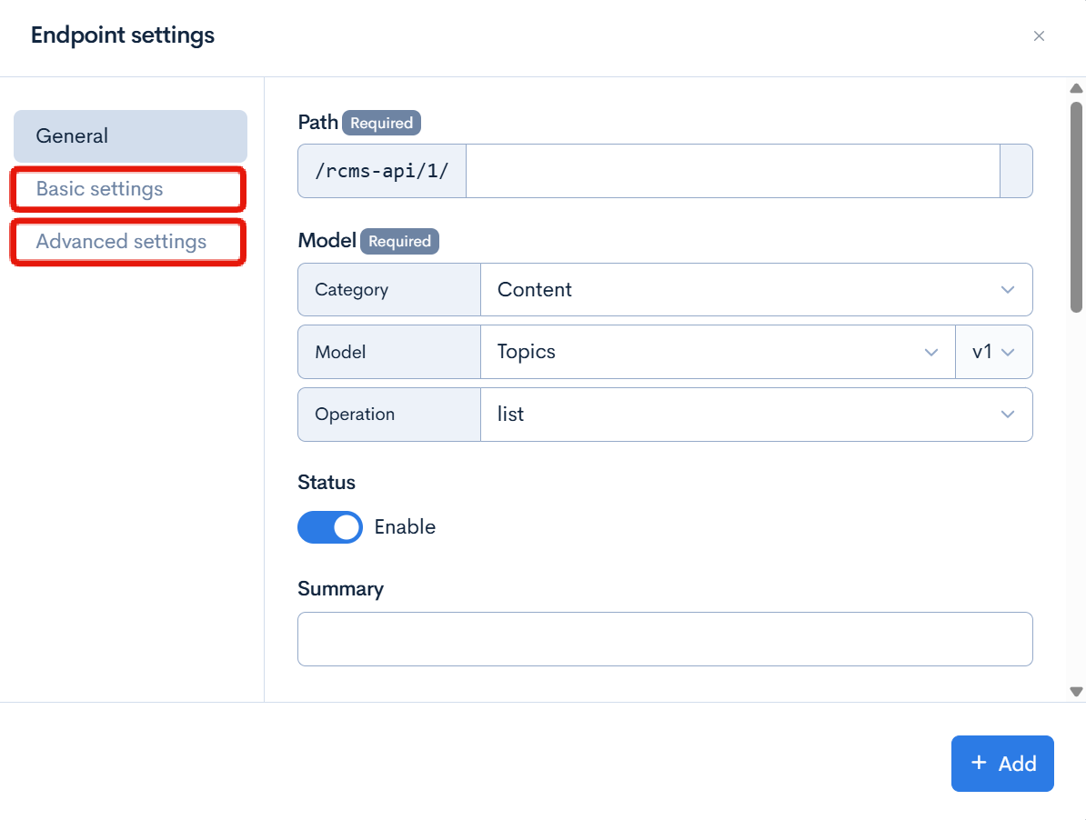1086x820 pixels.
Task: Open the Category dropdown showing Content
Action: coord(755,290)
